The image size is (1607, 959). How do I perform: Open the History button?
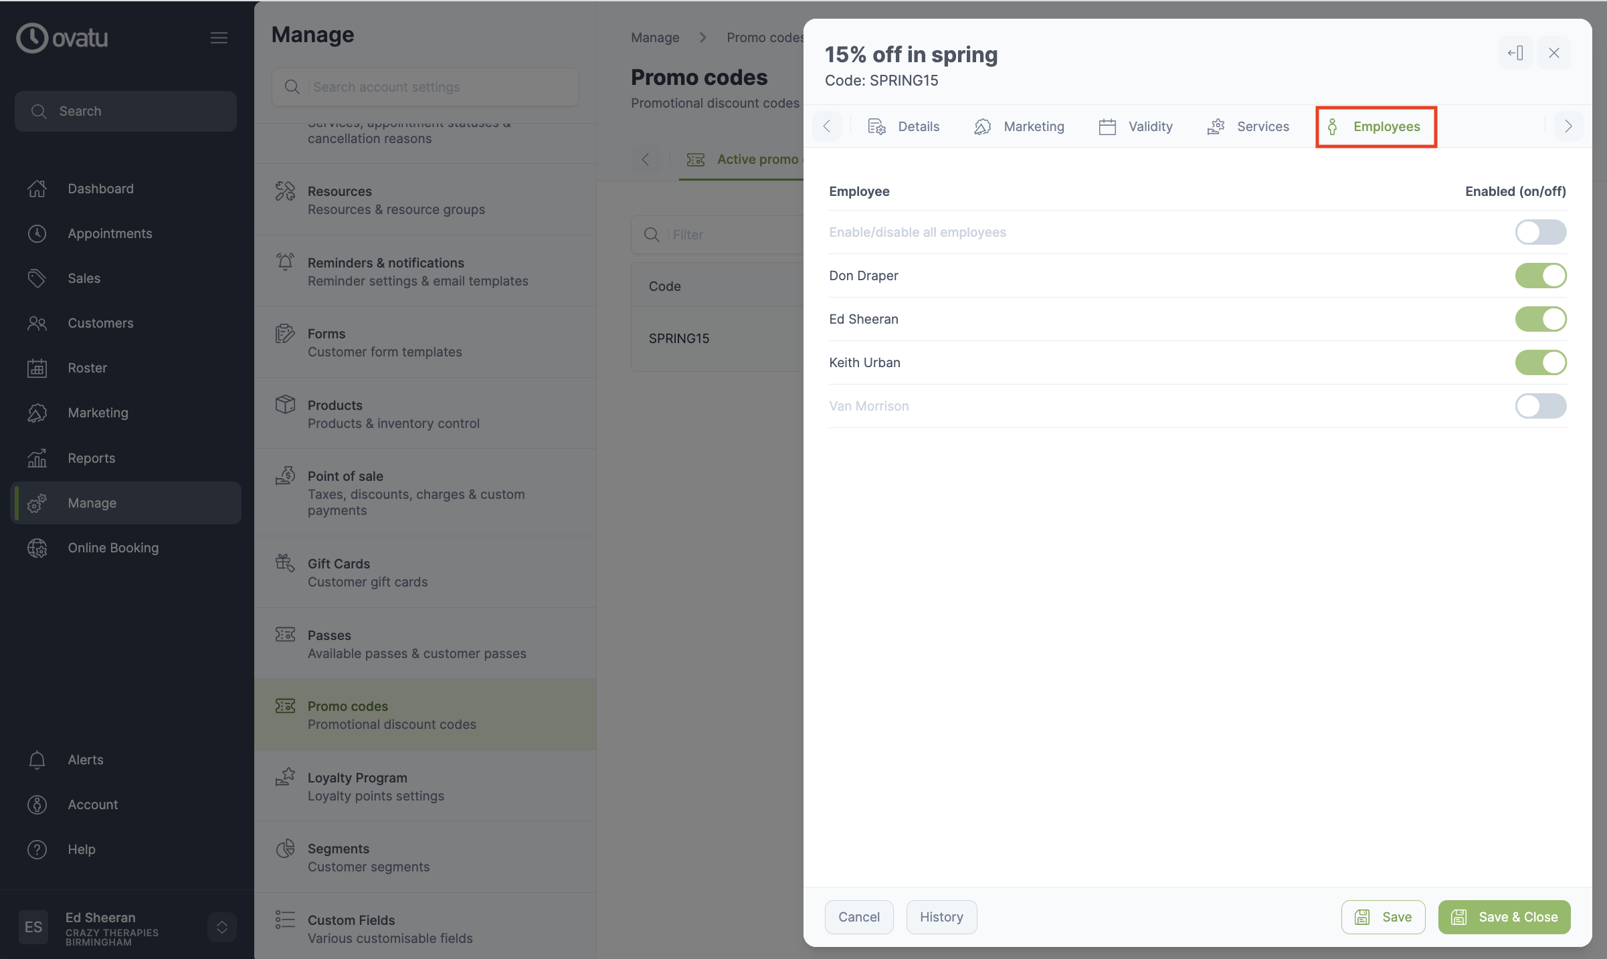941,917
